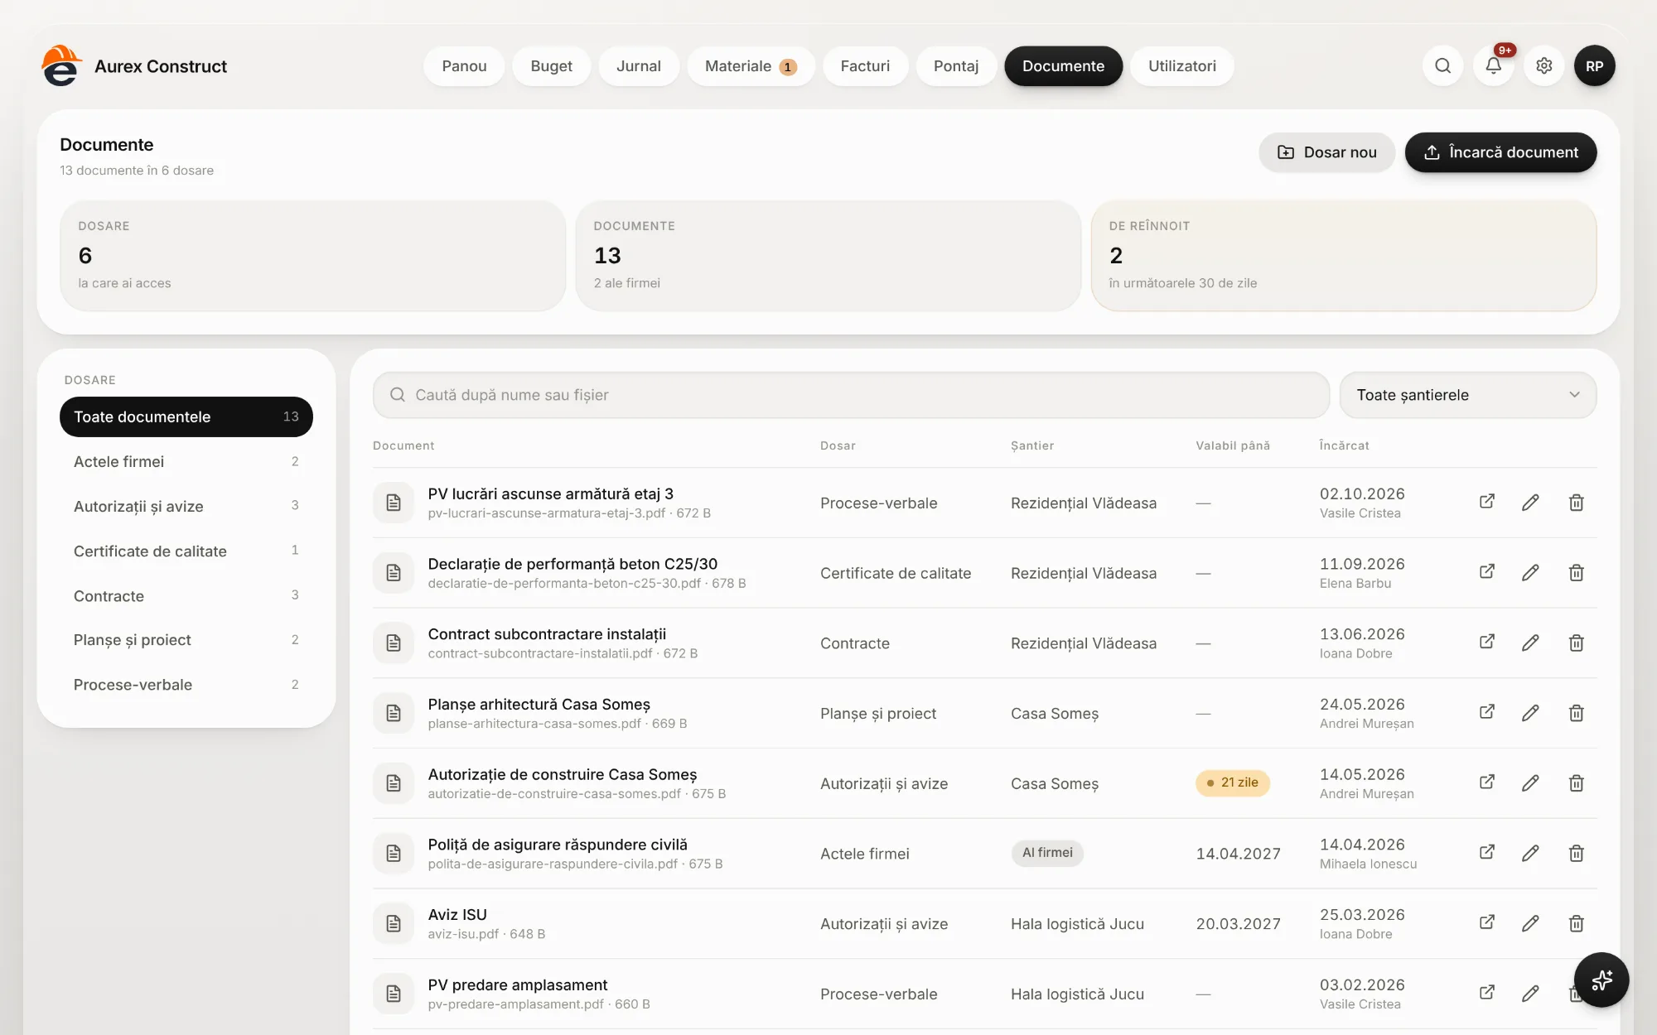Select the Actele firmei folder

click(x=186, y=461)
